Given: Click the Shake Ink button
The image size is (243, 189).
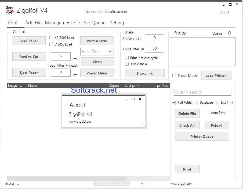Looking at the screenshot, I should [145, 73].
